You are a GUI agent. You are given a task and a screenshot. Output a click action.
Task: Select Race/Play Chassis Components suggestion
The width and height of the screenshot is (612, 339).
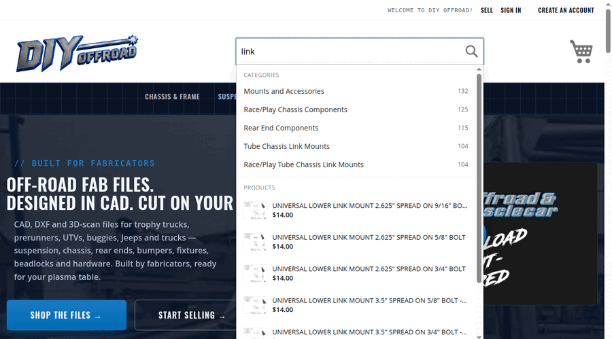pos(356,109)
